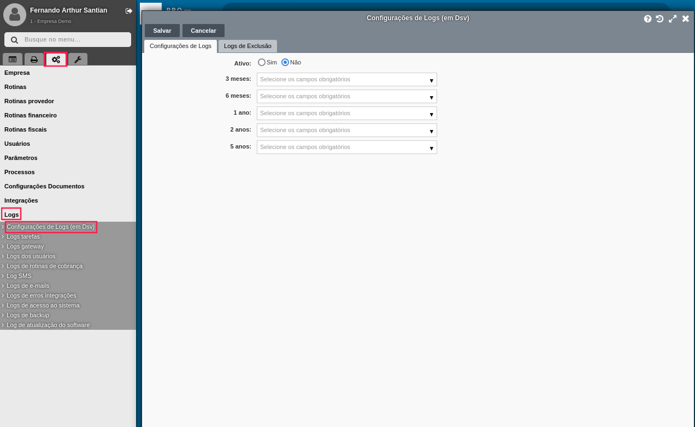Open the 3 meses dropdown

pos(347,80)
